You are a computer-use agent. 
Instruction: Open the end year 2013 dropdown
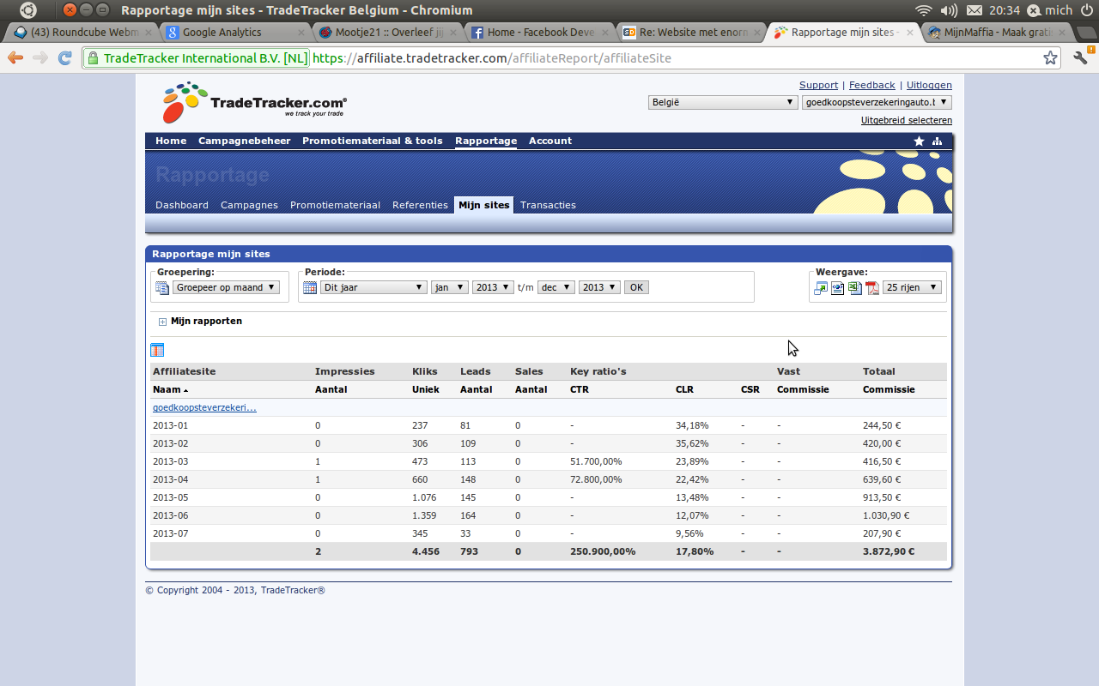click(x=599, y=287)
